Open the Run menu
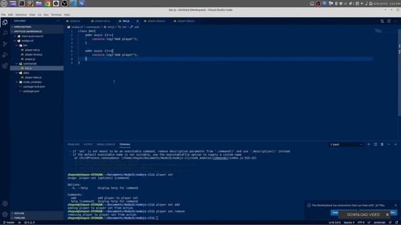401x225 pixels. (x=46, y=15)
